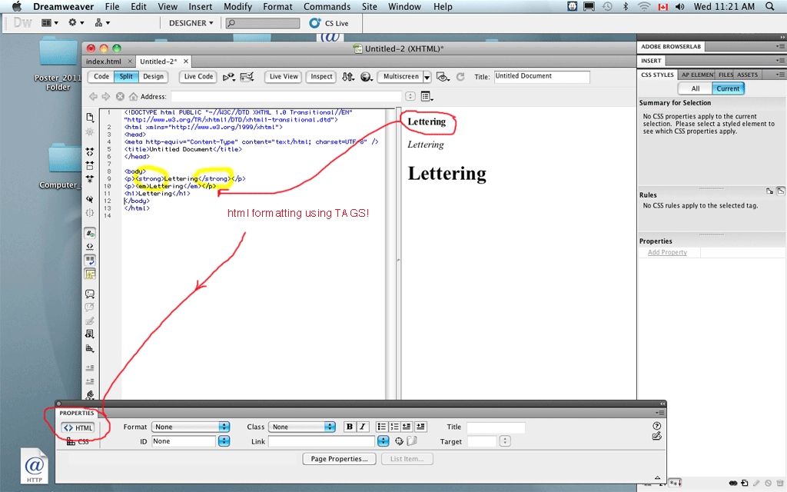
Task: Open the ID dropdown in Properties
Action: [224, 441]
